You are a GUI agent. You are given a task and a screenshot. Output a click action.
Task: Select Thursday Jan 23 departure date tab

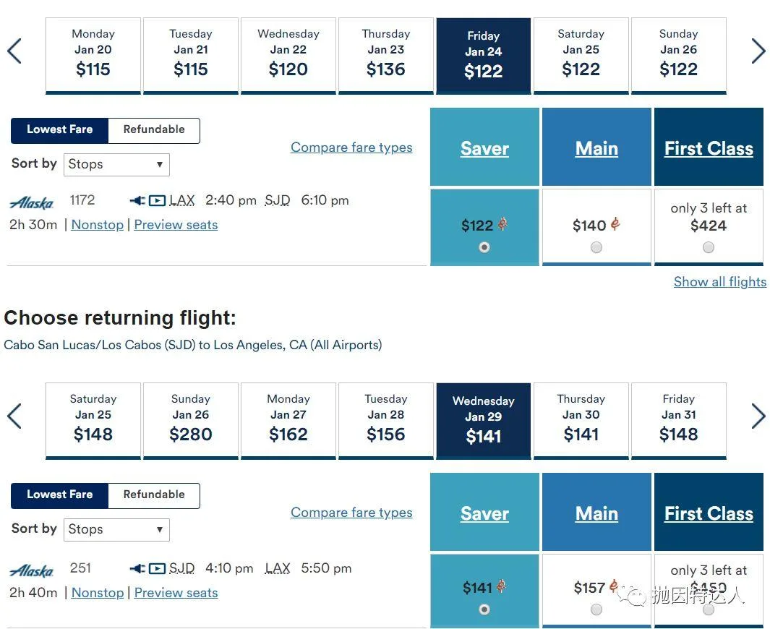pos(386,56)
